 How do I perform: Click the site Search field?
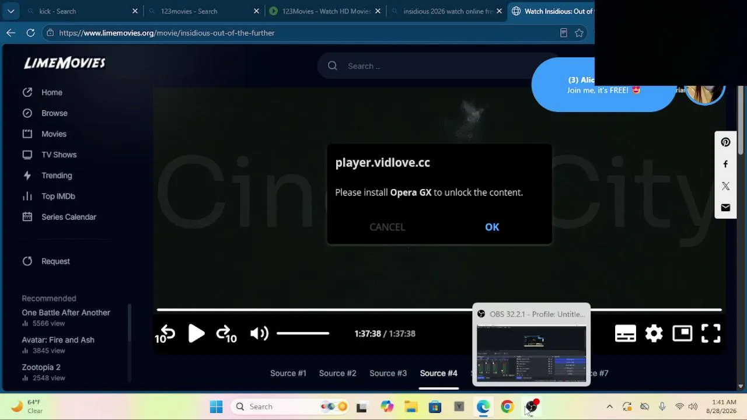click(438, 66)
